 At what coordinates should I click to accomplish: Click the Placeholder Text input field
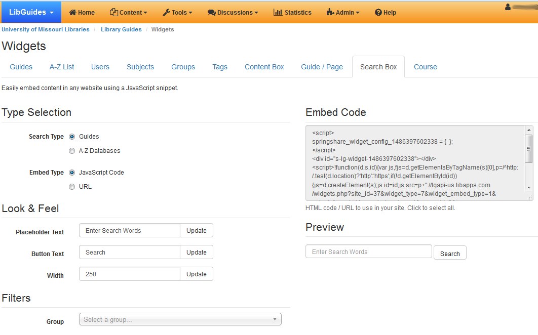[130, 230]
